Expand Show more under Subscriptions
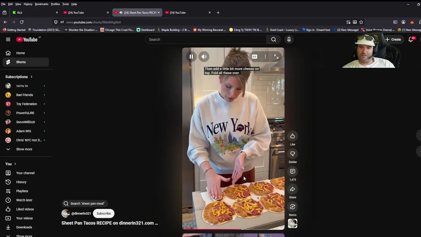The height and width of the screenshot is (237, 421). pos(26,149)
